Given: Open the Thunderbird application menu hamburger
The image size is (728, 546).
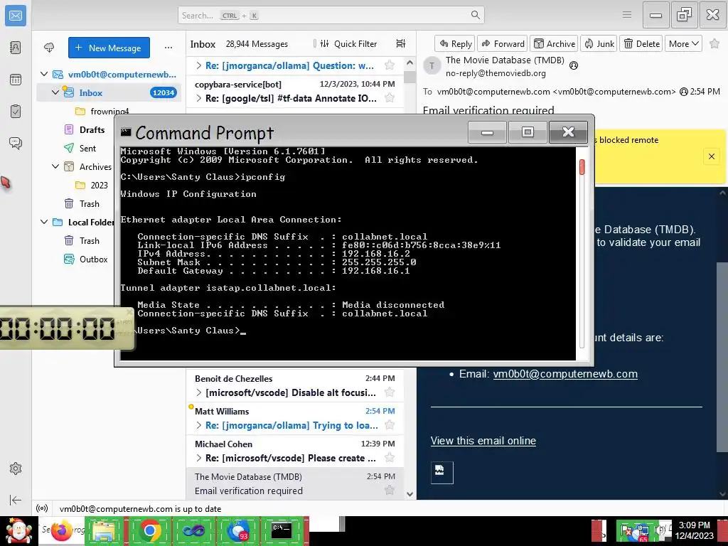Looking at the screenshot, I should (x=627, y=15).
